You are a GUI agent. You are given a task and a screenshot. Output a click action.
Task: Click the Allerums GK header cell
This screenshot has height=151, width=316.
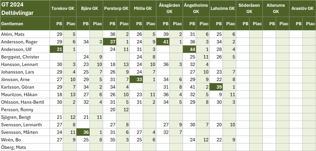(276, 8)
